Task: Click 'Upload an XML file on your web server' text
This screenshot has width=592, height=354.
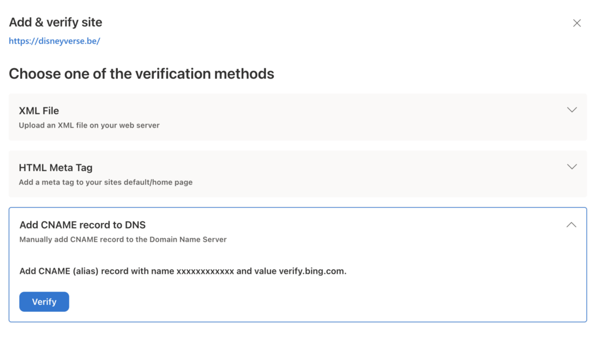Action: click(89, 125)
